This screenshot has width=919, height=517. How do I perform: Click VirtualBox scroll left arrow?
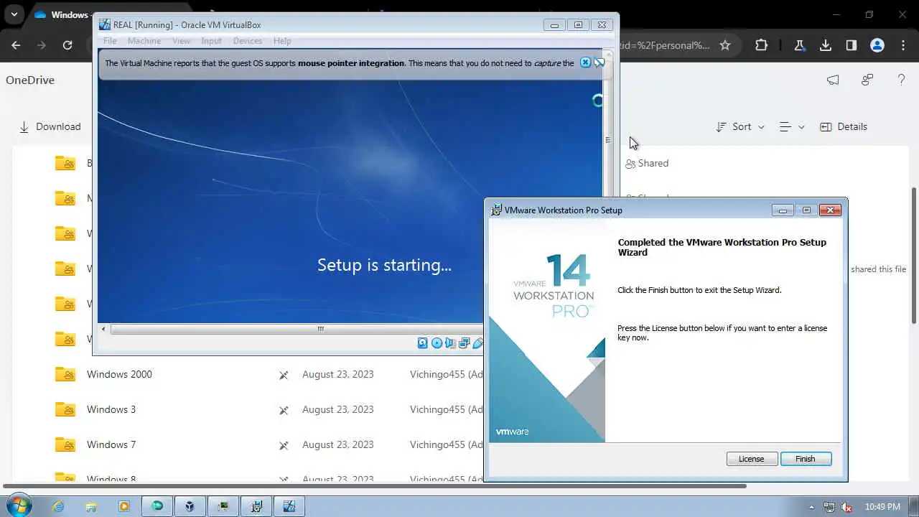coord(103,329)
